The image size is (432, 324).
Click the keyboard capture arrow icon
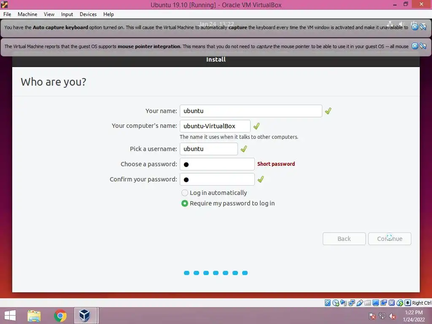pyautogui.click(x=408, y=303)
